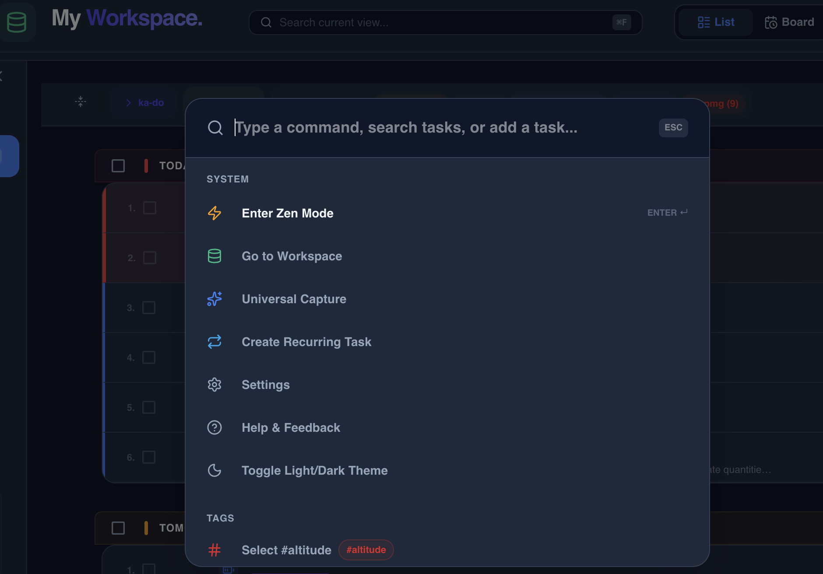
Task: Click the #altitude tag badge
Action: tap(366, 550)
